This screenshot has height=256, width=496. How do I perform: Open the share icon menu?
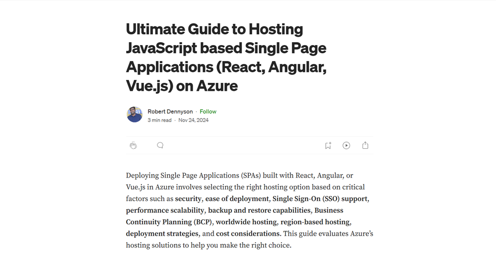pos(365,145)
